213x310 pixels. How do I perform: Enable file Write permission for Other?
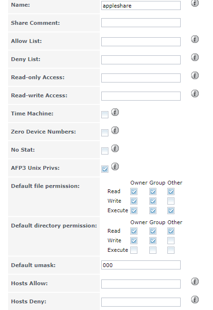171,201
